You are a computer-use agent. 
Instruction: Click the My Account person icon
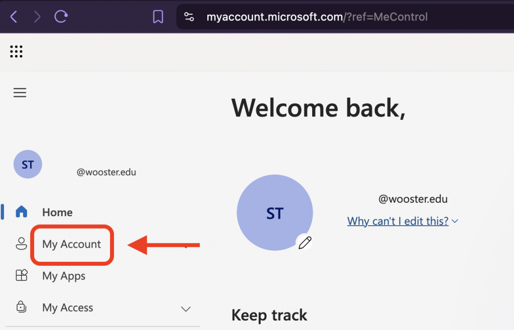click(22, 244)
